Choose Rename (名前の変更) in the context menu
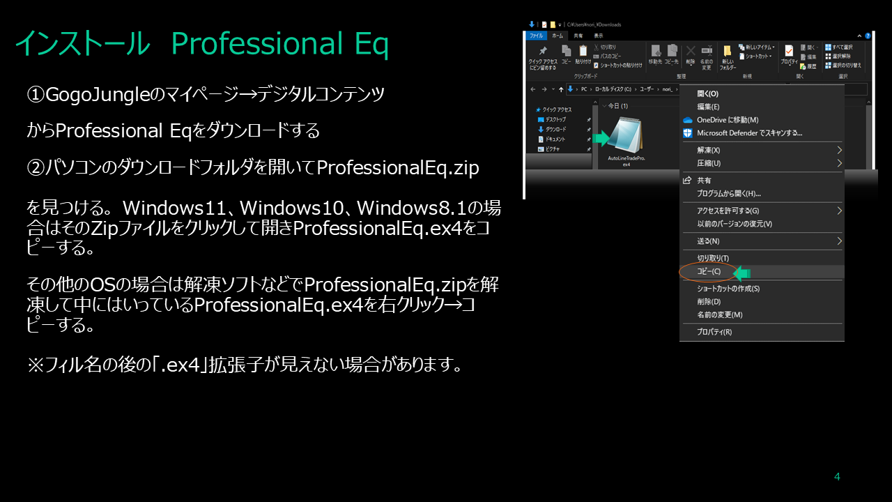892x502 pixels. [762, 315]
